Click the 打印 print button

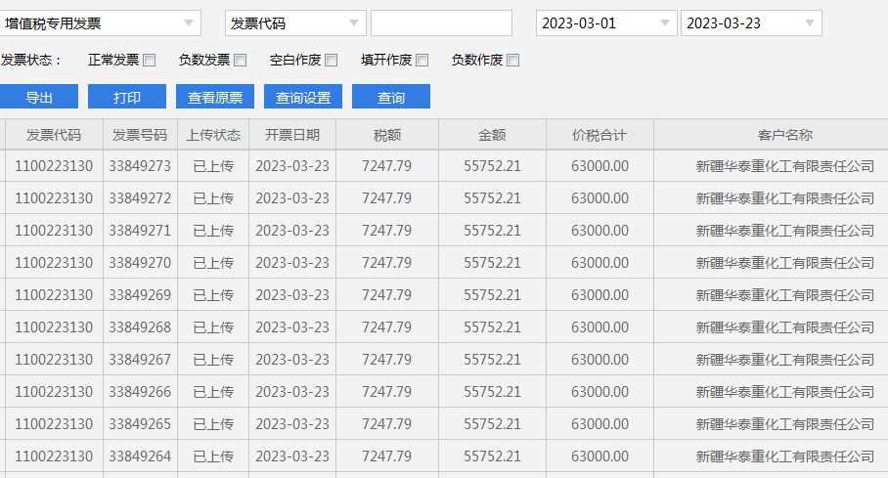(x=127, y=97)
